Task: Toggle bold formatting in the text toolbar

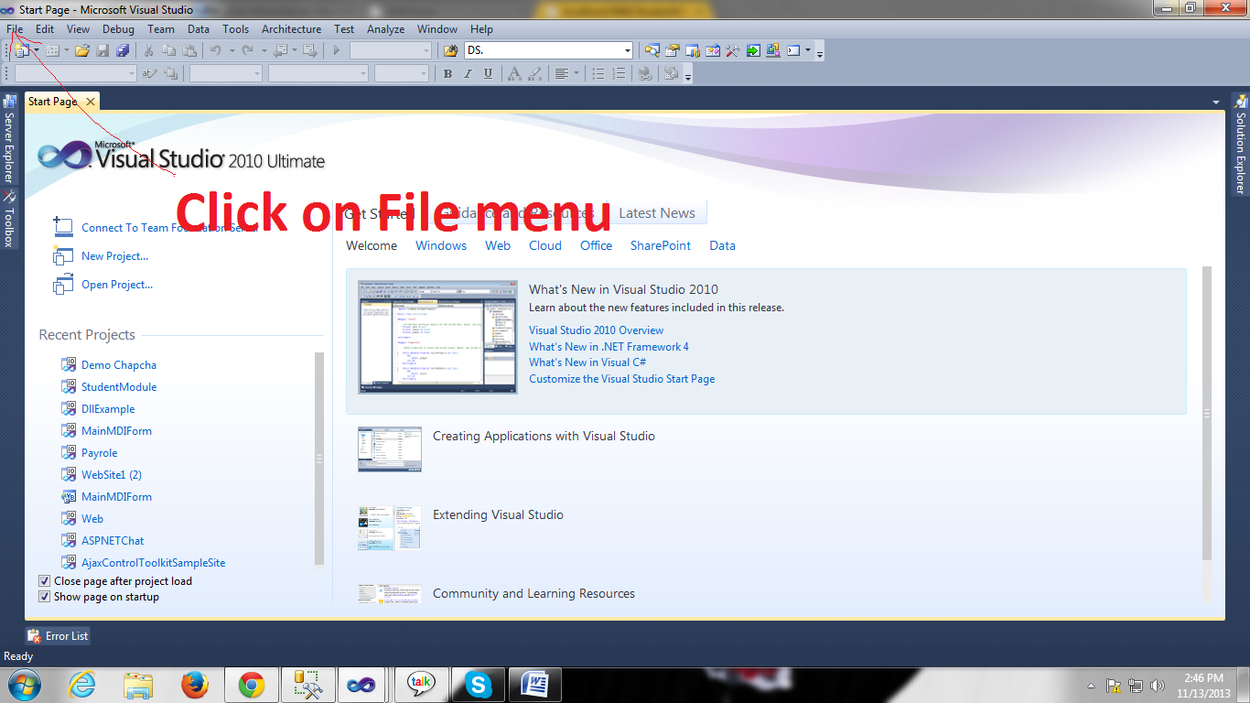Action: click(x=447, y=73)
